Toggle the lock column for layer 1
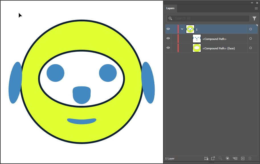 [x=174, y=29]
